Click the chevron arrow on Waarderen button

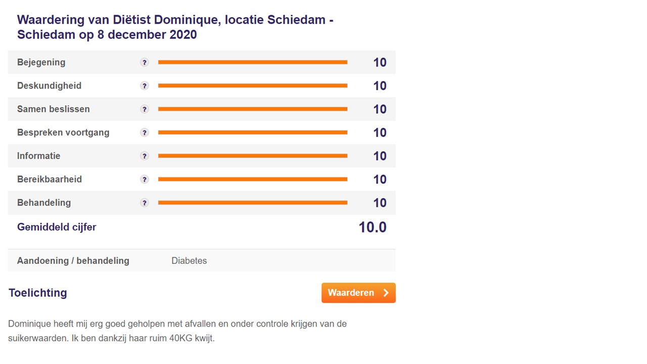(x=386, y=293)
